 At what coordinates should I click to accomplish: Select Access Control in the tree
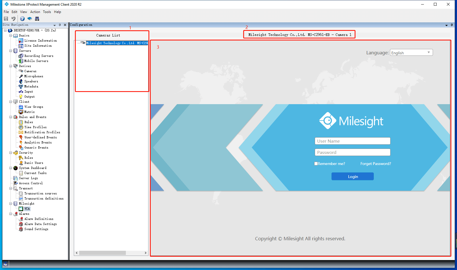point(31,183)
